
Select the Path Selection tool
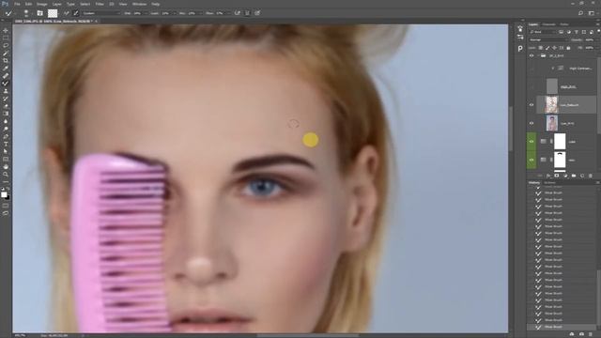[6, 152]
